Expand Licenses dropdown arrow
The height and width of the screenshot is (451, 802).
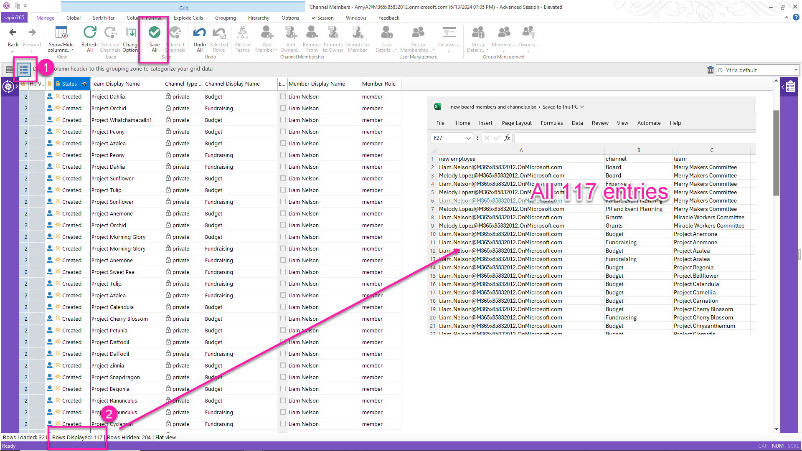coord(449,52)
